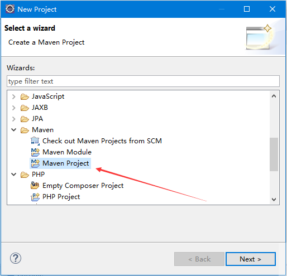This screenshot has height=276, width=287.
Task: Click the Next button
Action: pos(251,259)
